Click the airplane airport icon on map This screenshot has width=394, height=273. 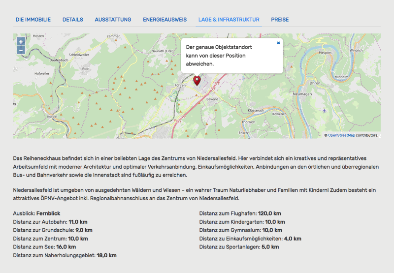coord(325,111)
